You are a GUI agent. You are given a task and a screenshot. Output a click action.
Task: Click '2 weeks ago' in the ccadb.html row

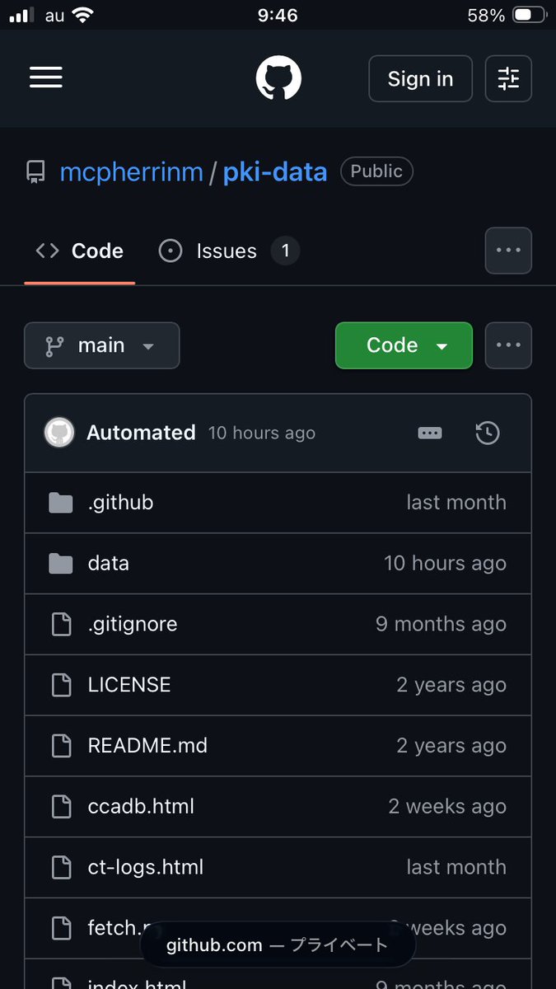click(x=447, y=807)
